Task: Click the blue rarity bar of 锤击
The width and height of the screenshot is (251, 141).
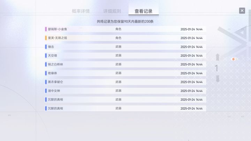Action: (46, 47)
